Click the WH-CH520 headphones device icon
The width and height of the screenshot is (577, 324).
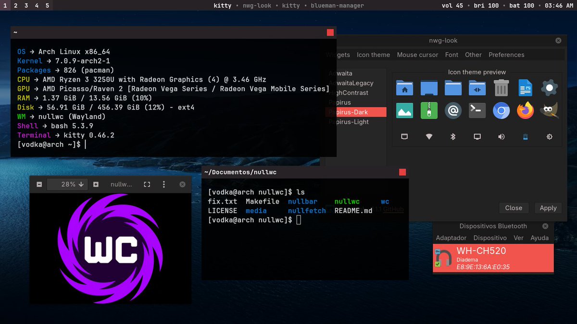click(443, 258)
